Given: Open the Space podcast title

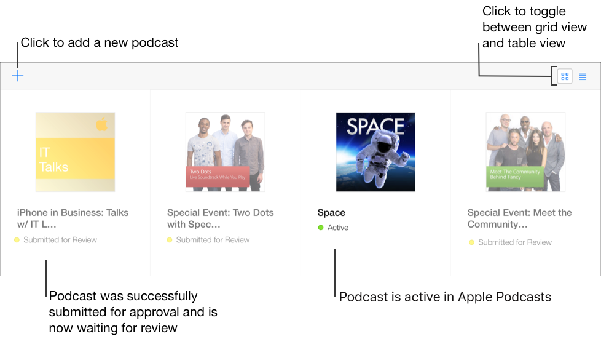Looking at the screenshot, I should click(x=331, y=213).
